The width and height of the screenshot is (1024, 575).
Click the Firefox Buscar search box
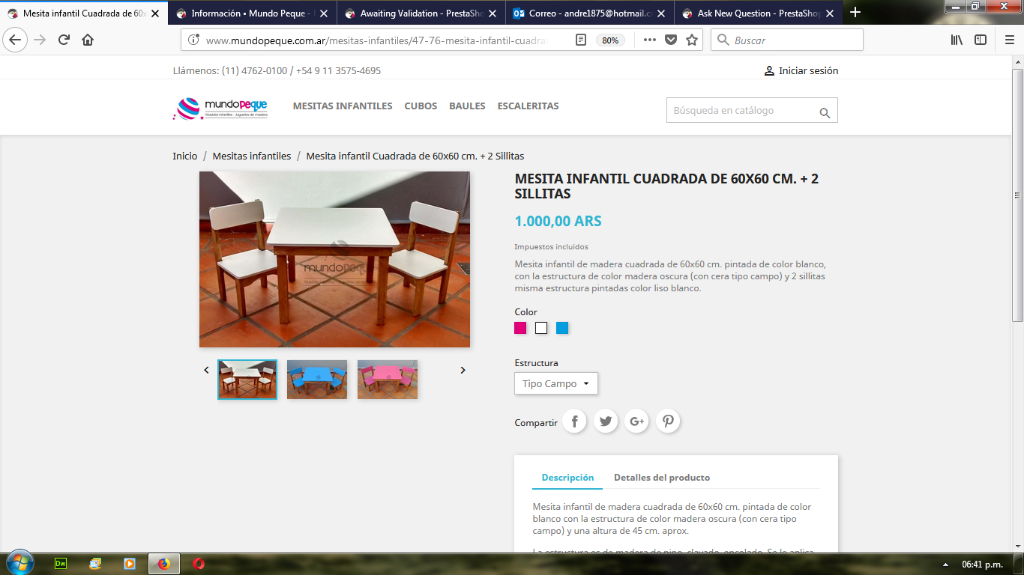[786, 40]
